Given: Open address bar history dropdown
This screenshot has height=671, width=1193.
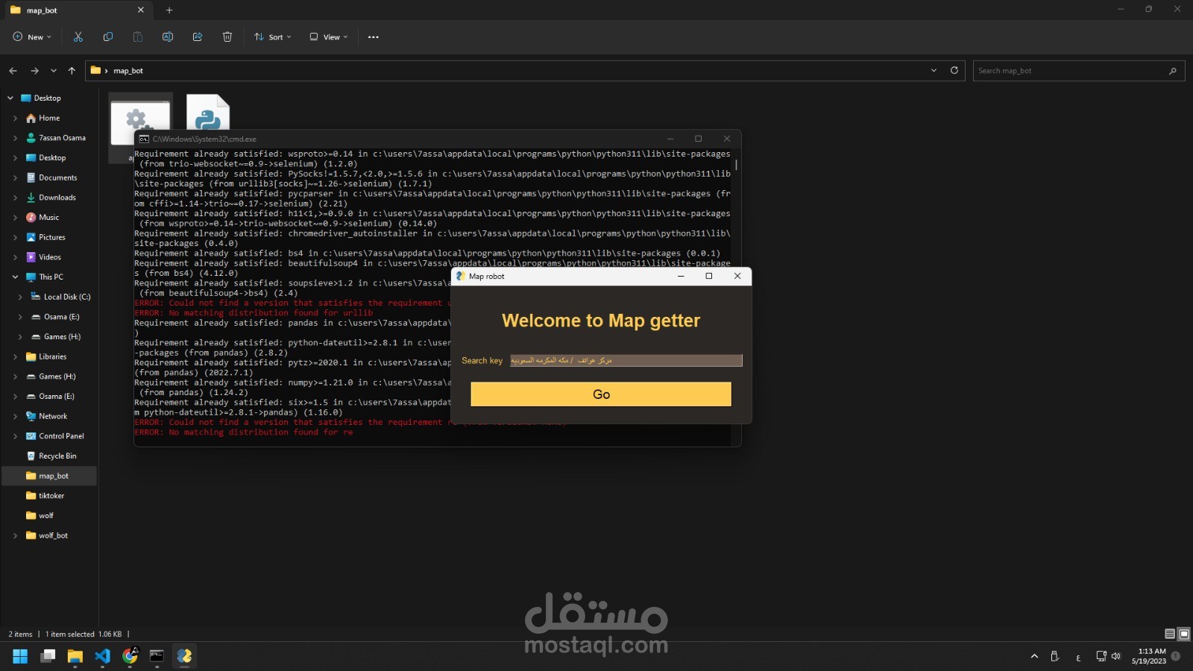Looking at the screenshot, I should click(934, 70).
